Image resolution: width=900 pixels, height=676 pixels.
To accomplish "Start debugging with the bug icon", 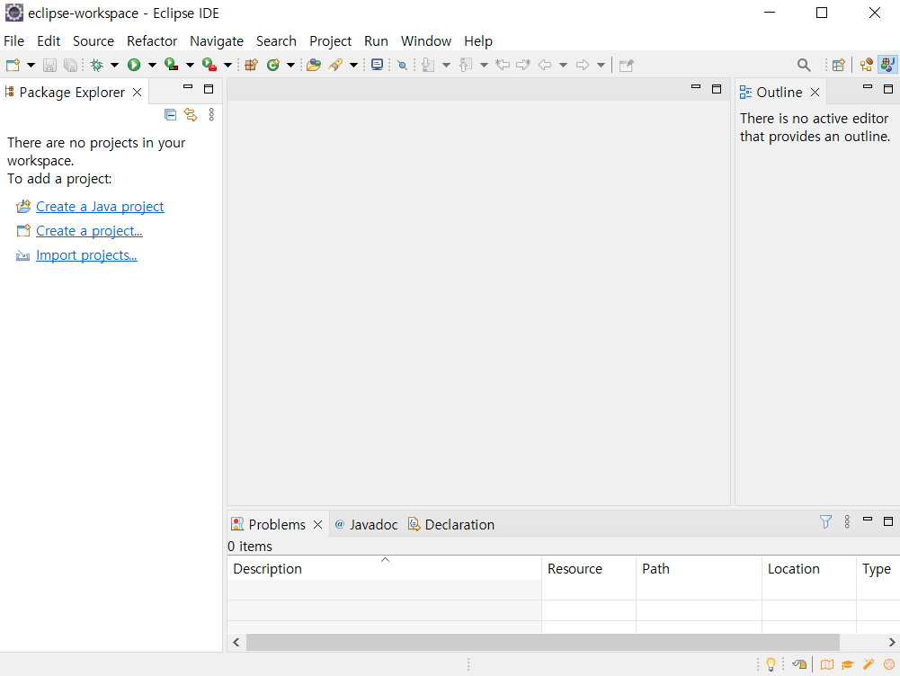I will [x=97, y=65].
